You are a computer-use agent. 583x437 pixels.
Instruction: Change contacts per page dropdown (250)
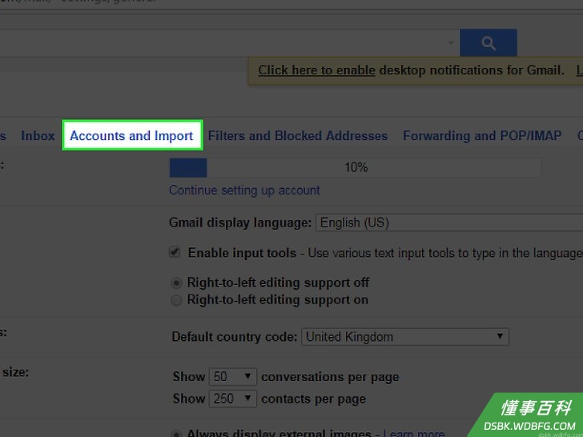(233, 399)
